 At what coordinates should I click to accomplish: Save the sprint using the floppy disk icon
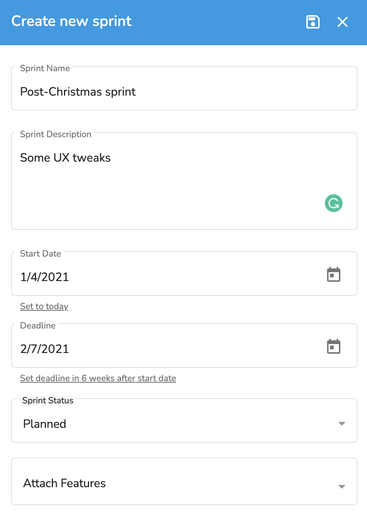point(313,22)
